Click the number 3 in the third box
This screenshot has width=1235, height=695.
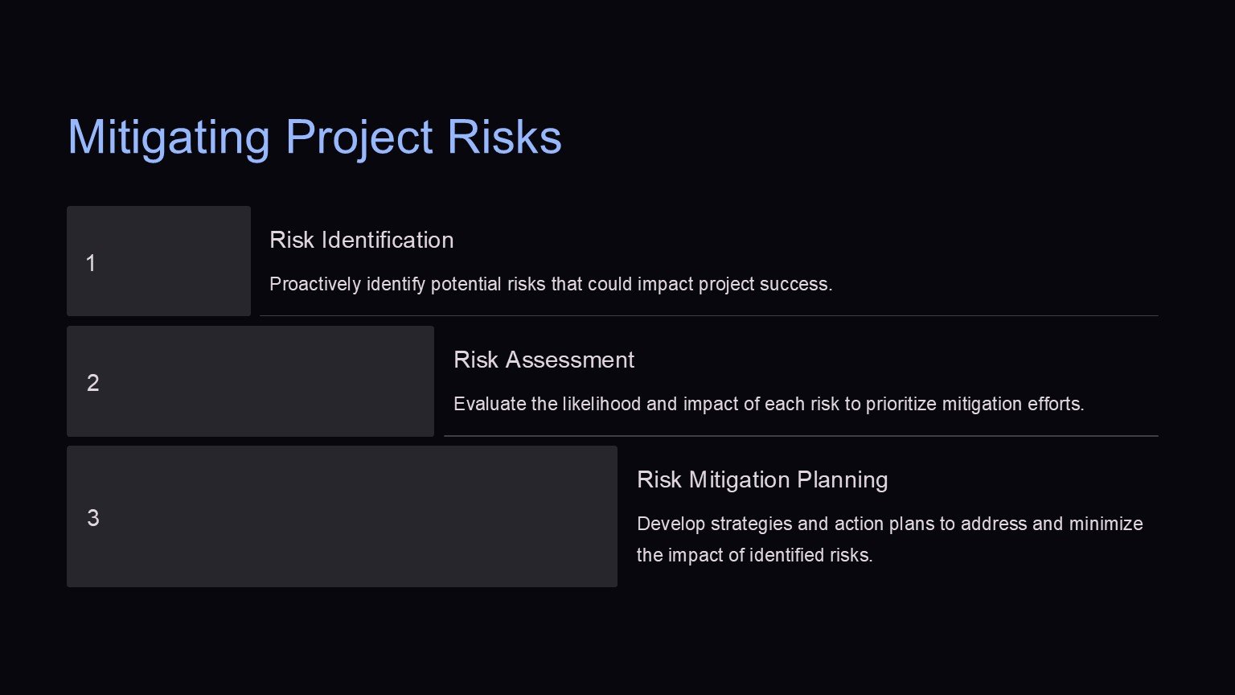tap(93, 518)
